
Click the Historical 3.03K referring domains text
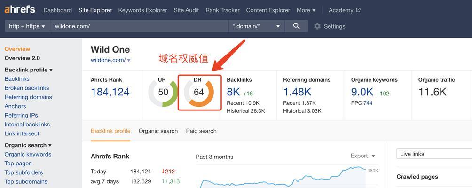point(302,111)
